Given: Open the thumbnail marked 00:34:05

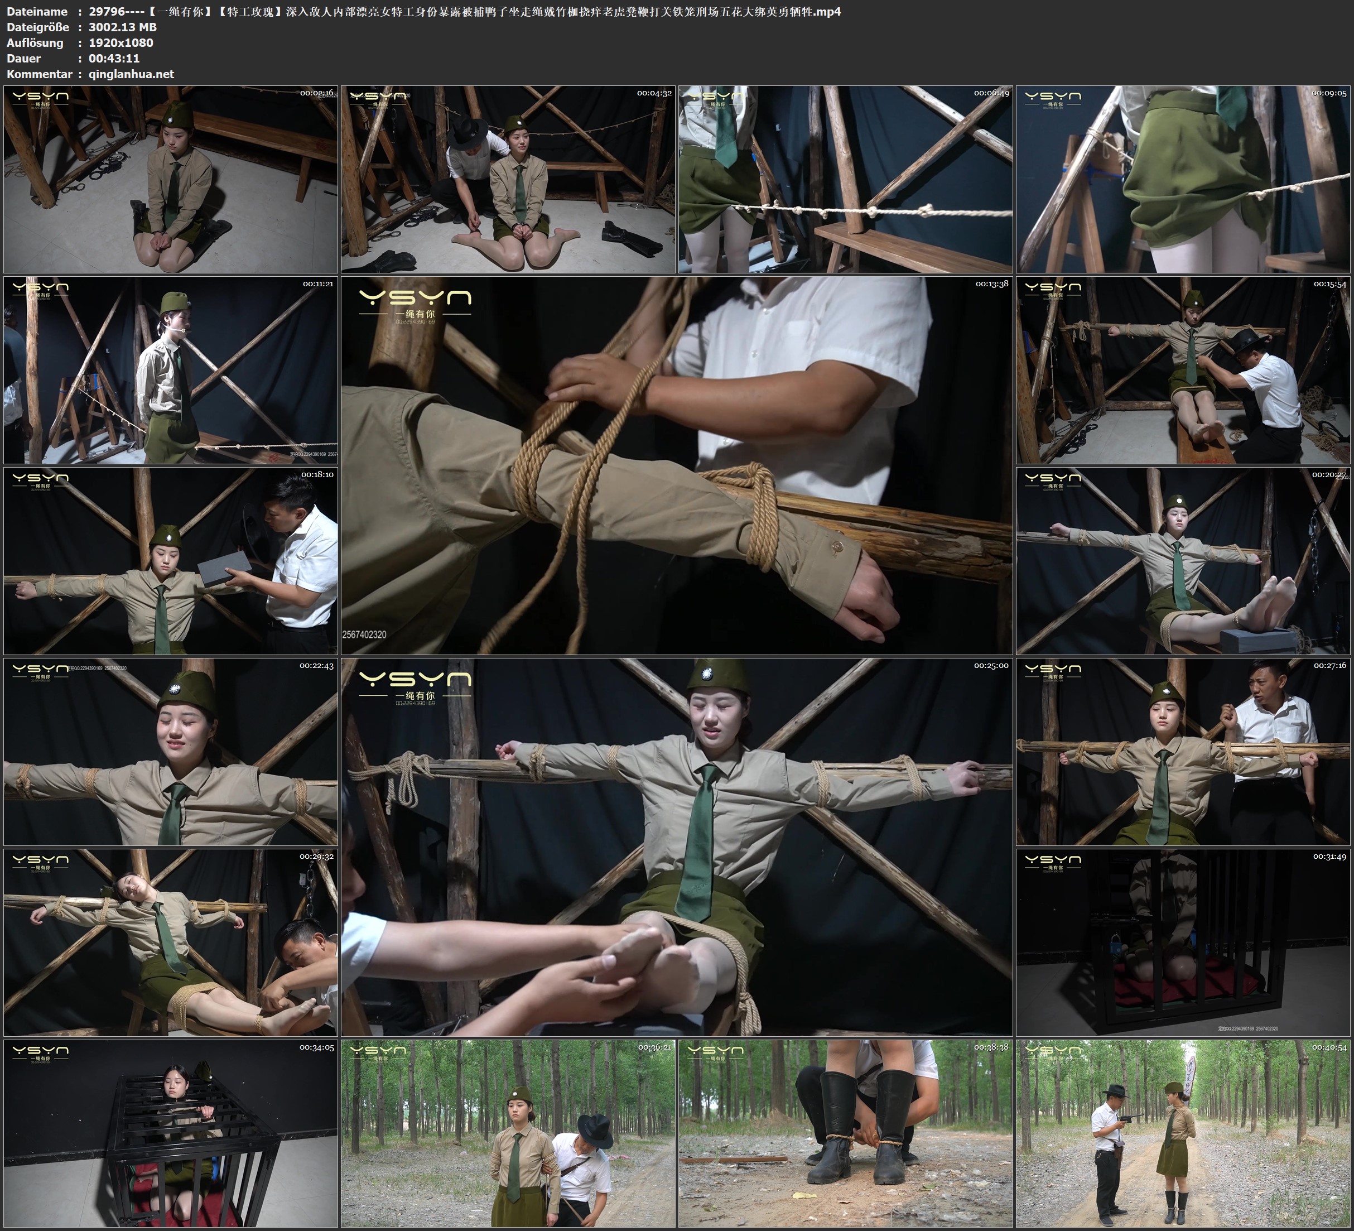Looking at the screenshot, I should [x=171, y=1133].
